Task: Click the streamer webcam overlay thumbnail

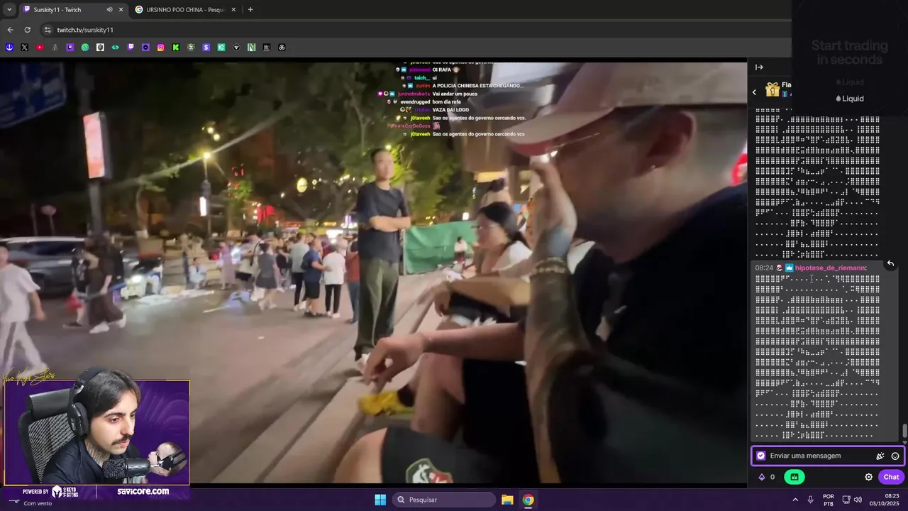Action: (x=96, y=432)
